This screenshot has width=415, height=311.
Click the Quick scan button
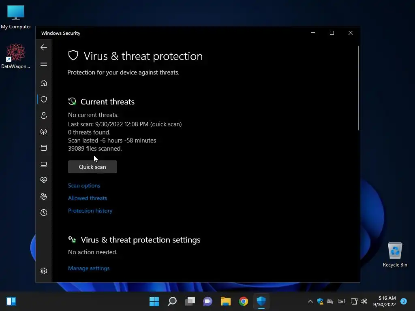click(92, 167)
